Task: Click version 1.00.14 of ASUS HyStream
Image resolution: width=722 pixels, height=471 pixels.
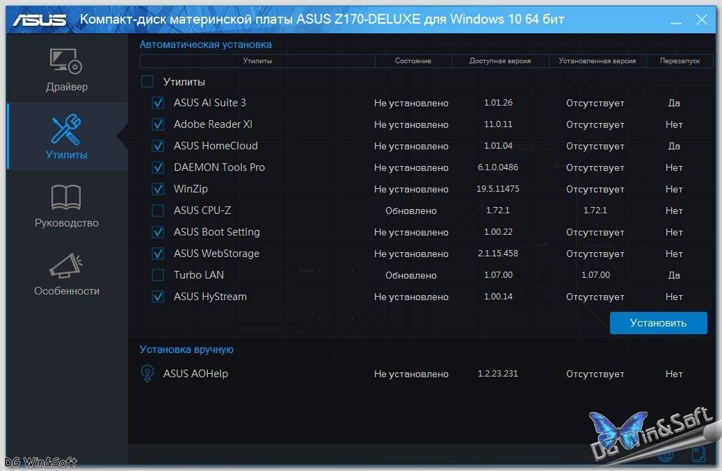Action: 498,297
